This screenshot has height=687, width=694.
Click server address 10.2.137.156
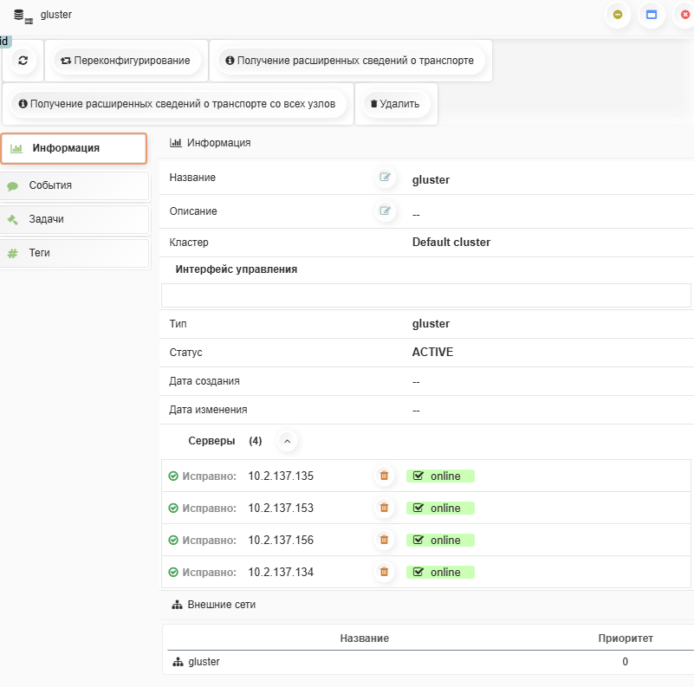click(x=281, y=540)
